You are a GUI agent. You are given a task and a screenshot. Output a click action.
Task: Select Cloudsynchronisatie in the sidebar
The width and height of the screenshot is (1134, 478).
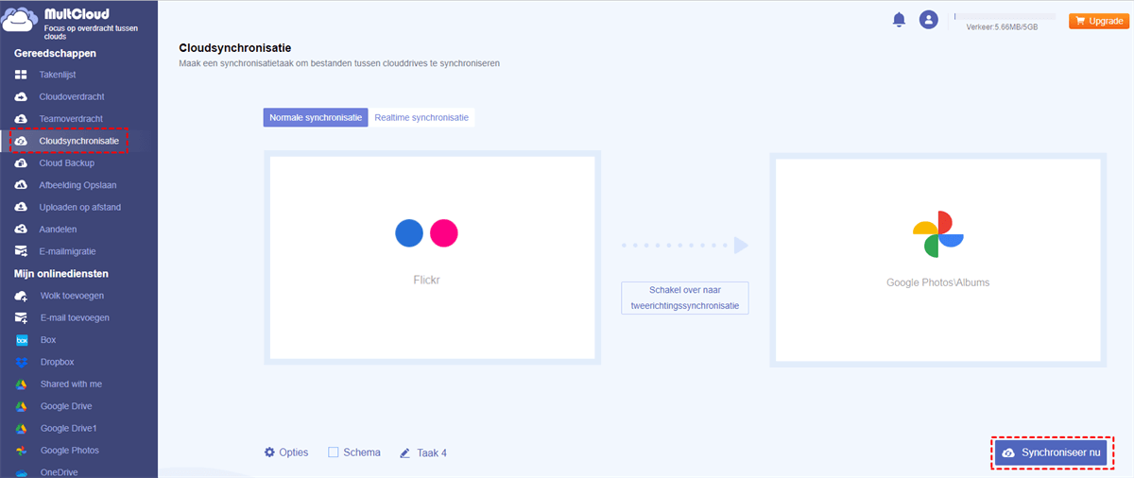pyautogui.click(x=78, y=141)
